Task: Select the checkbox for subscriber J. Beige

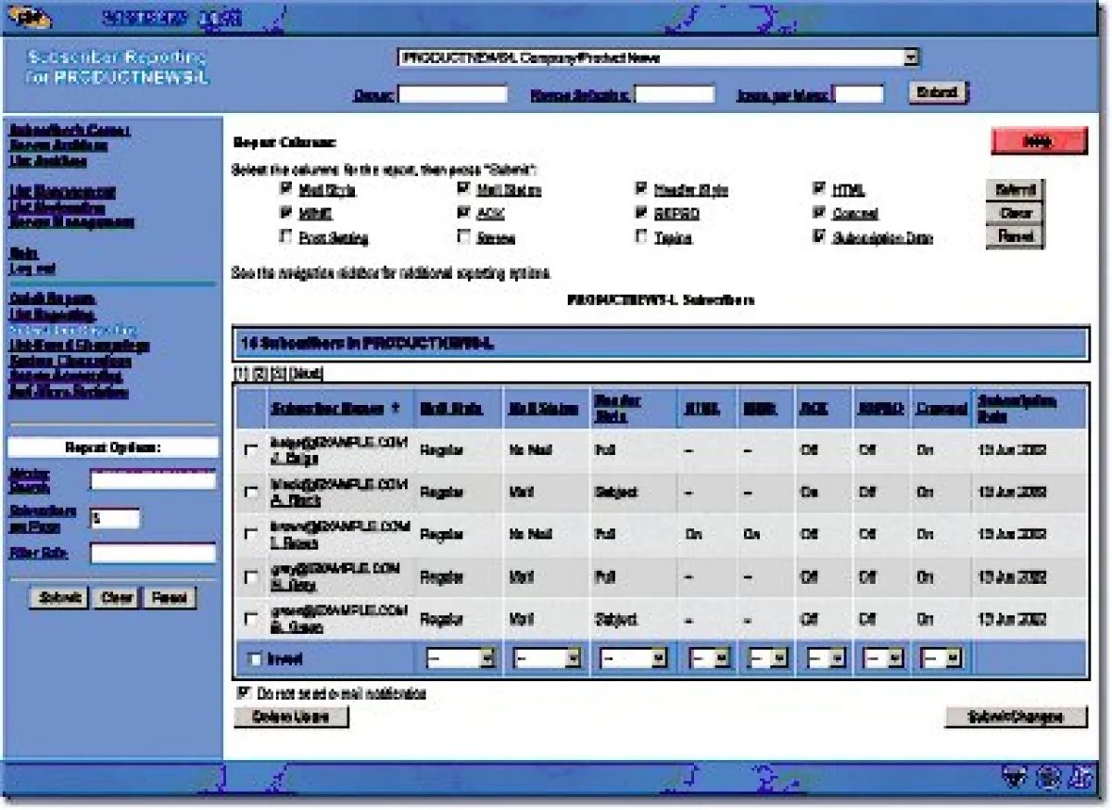Action: tap(250, 450)
